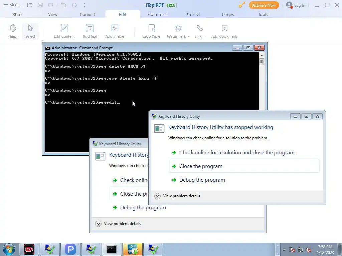Expand View problem details in front dialog
Screen dimensions: 342x256
tap(177, 196)
